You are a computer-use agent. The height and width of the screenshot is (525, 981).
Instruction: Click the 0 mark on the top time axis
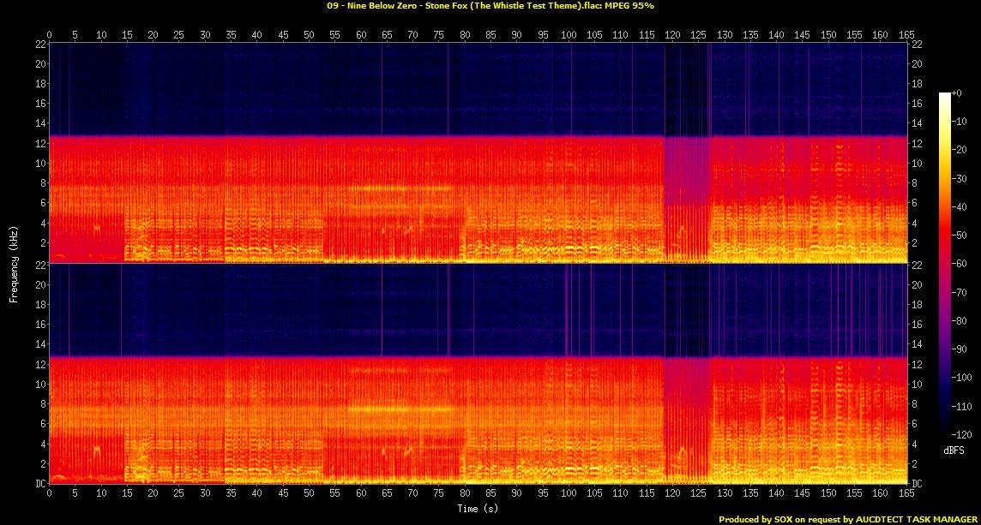(x=50, y=35)
